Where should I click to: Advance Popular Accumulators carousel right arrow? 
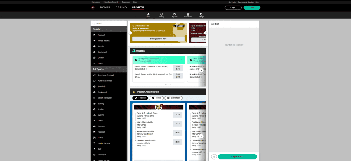pyautogui.click(x=201, y=136)
